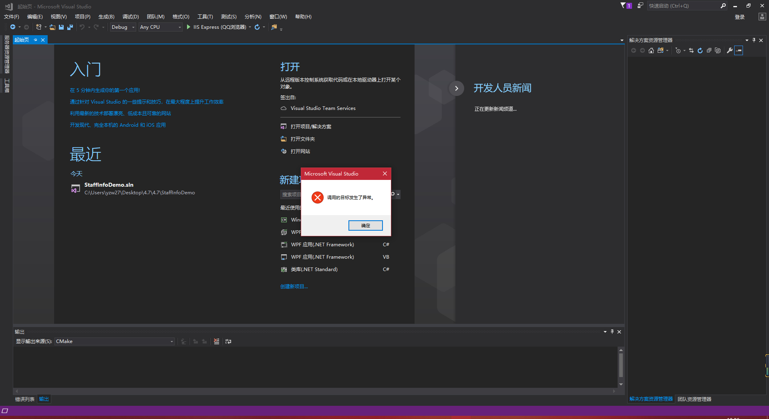Click the Solution Explorer refresh icon
The width and height of the screenshot is (769, 419).
700,50
